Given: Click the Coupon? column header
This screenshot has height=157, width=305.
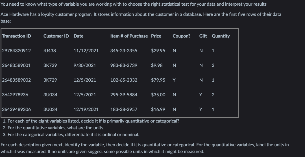Looking at the screenshot, I should click(x=181, y=36).
